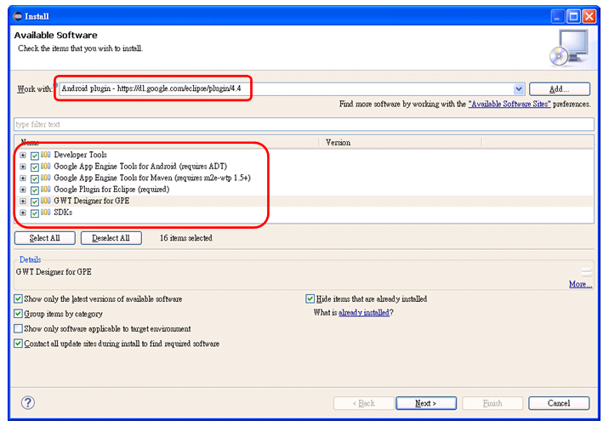Select Google App Engine Tools for Android text
The height and width of the screenshot is (426, 609).
140,166
